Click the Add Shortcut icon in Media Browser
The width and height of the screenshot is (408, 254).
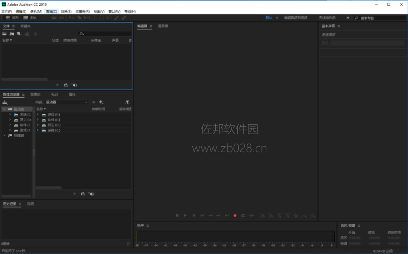tap(5, 102)
